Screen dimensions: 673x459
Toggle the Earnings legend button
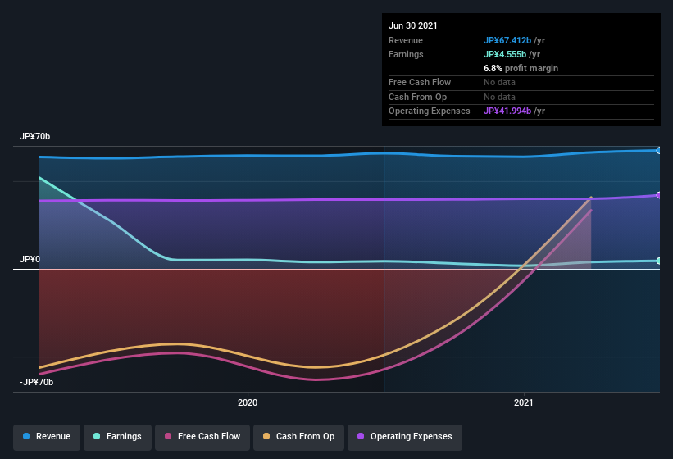coord(117,437)
